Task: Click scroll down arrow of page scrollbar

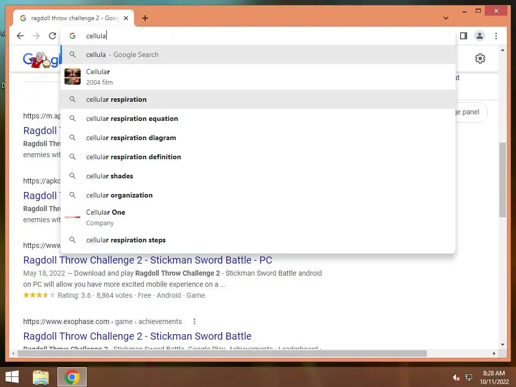Action: (x=502, y=345)
